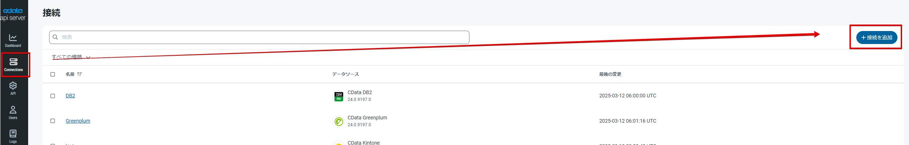Click the IBM DB2 data source icon
The image size is (909, 145).
(338, 96)
